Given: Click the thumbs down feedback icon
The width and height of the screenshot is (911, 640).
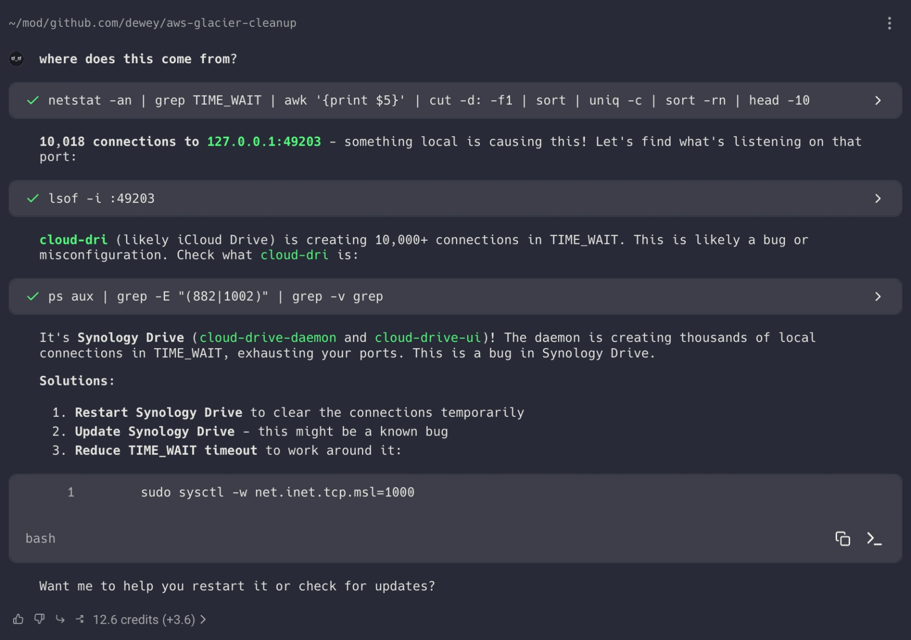Looking at the screenshot, I should click(x=39, y=619).
